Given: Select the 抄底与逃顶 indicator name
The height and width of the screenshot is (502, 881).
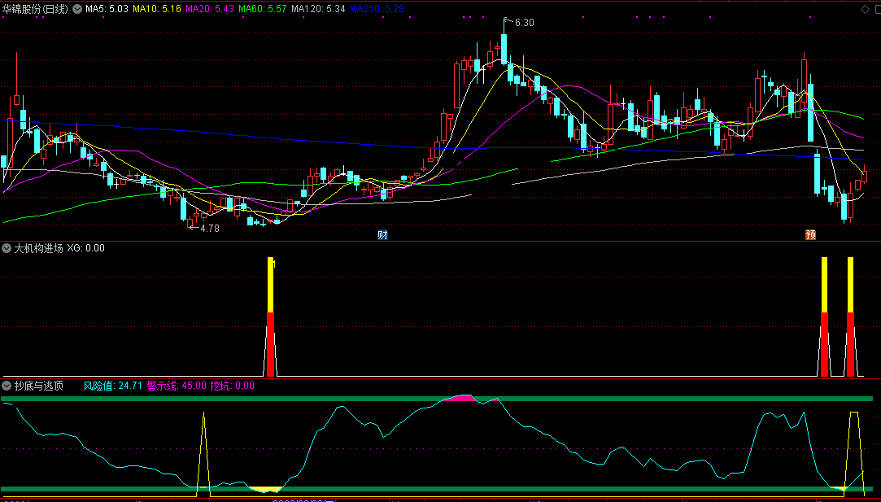Looking at the screenshot, I should tap(39, 386).
